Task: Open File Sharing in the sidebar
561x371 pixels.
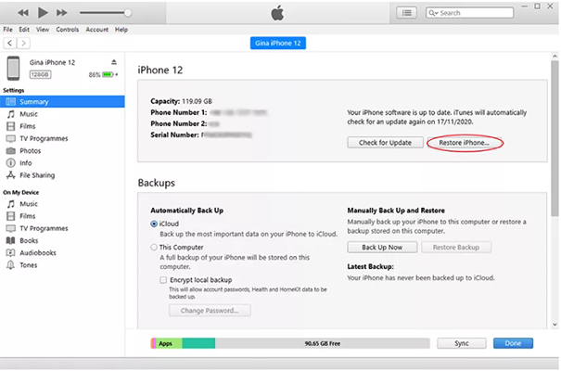Action: tap(37, 174)
